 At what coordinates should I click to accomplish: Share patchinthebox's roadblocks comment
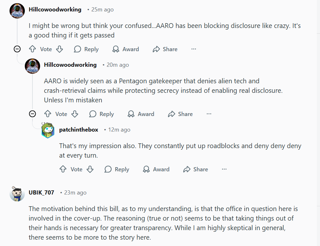(x=196, y=169)
